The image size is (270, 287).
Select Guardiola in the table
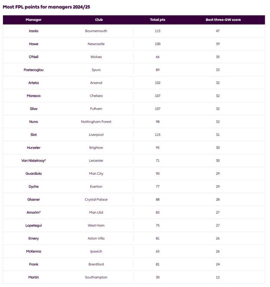(33, 174)
